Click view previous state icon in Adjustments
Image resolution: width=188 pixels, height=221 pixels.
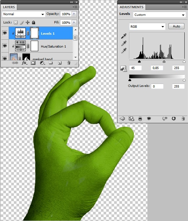(x=165, y=119)
